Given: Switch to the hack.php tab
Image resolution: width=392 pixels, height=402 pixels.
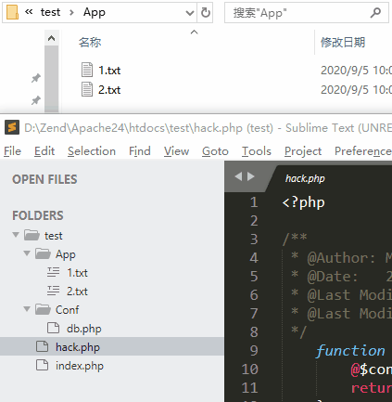Looking at the screenshot, I should (x=305, y=178).
